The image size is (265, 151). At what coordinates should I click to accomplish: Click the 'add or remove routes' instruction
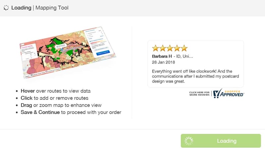point(54,98)
